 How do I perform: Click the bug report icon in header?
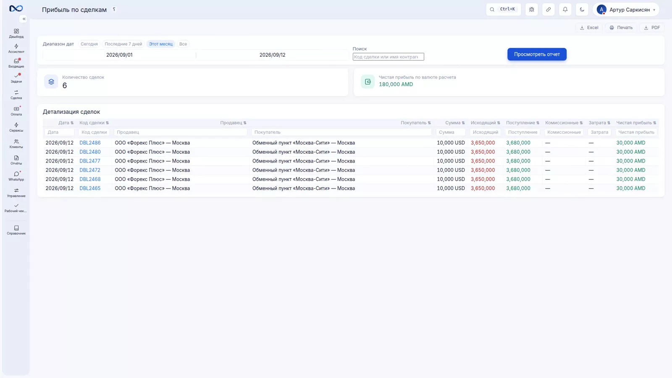click(x=532, y=9)
